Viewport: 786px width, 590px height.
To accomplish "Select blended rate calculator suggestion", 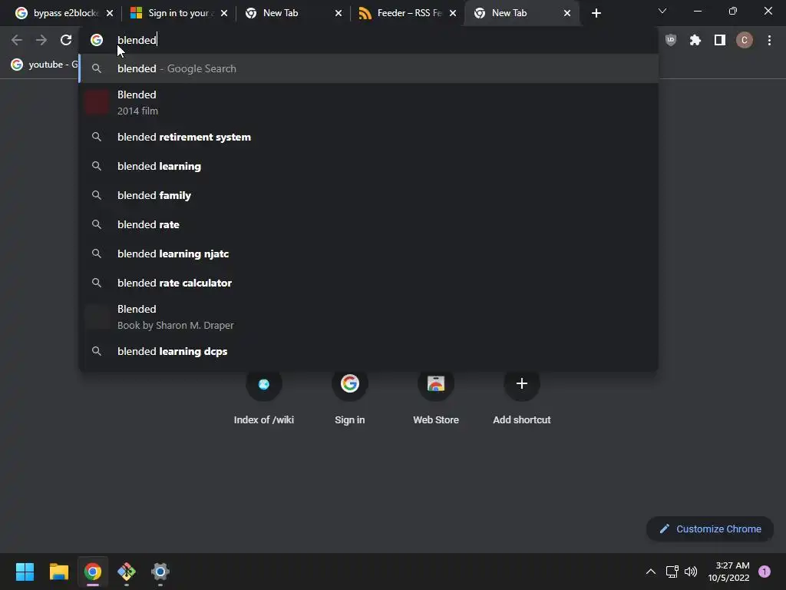I will click(368, 283).
